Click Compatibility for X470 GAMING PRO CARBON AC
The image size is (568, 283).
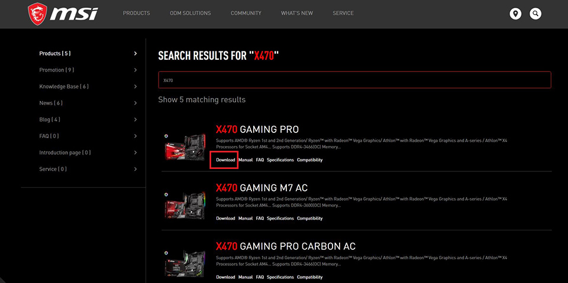tap(309, 277)
